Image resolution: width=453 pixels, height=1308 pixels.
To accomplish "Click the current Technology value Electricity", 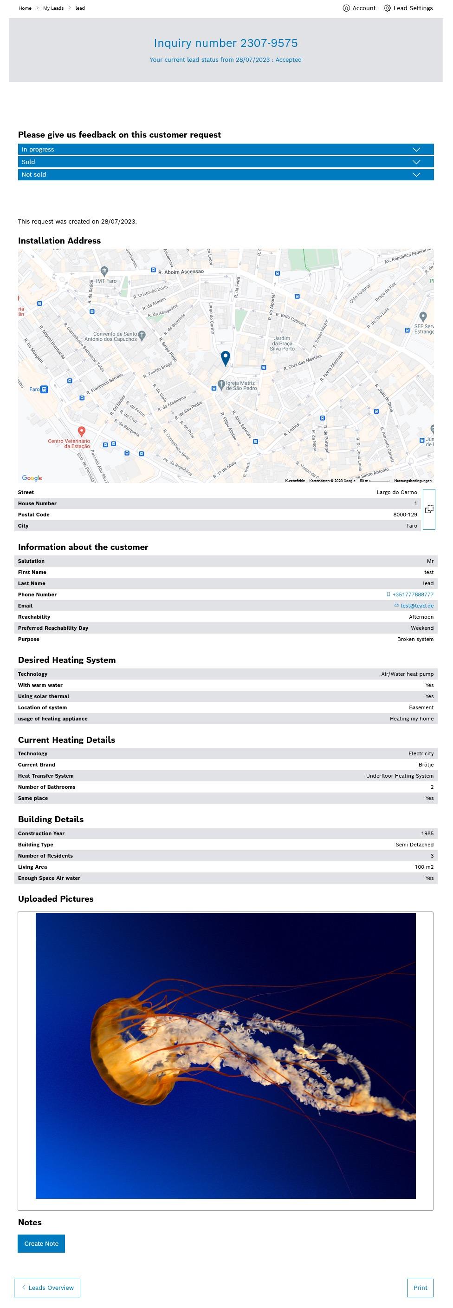I will tap(421, 753).
